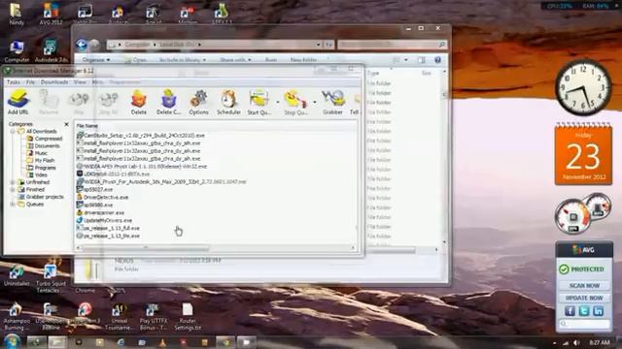Viewport: 622px width, 349px height.
Task: Click the calendar gadget showing 23
Action: click(583, 154)
